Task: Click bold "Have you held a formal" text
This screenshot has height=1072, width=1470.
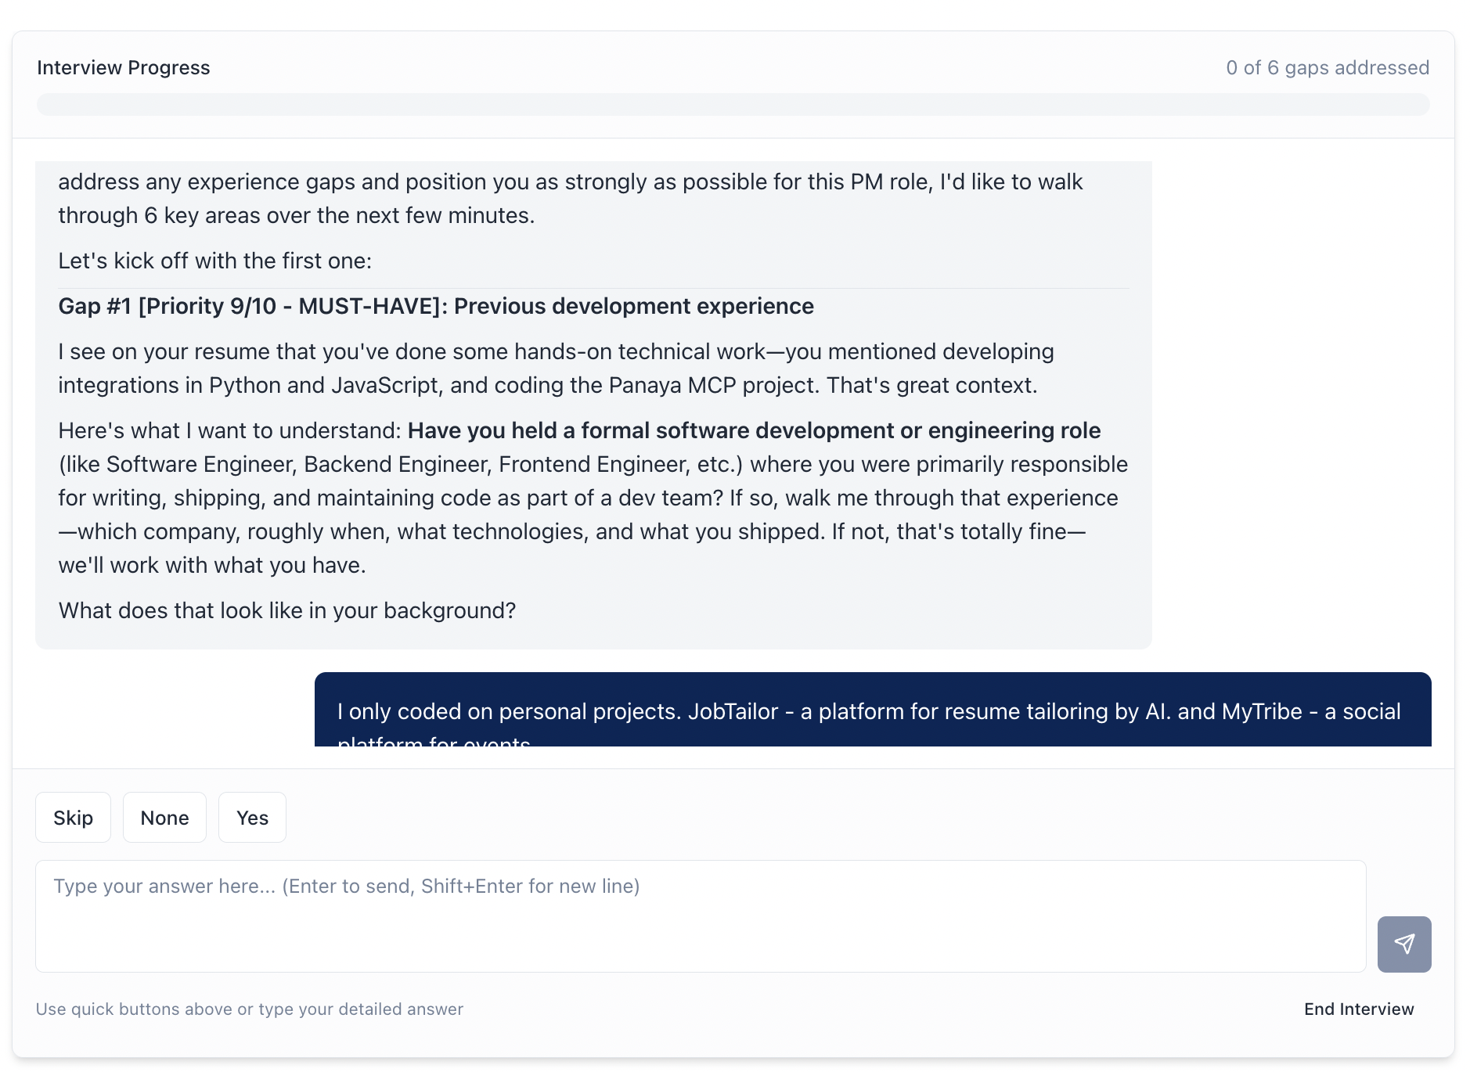Action: (x=754, y=430)
